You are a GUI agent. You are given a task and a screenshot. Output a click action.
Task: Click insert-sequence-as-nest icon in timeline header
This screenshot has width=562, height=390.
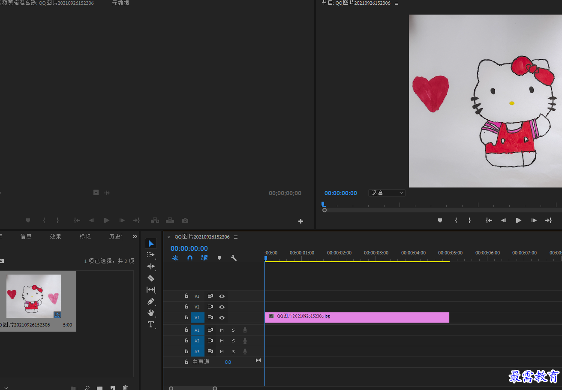click(x=175, y=258)
